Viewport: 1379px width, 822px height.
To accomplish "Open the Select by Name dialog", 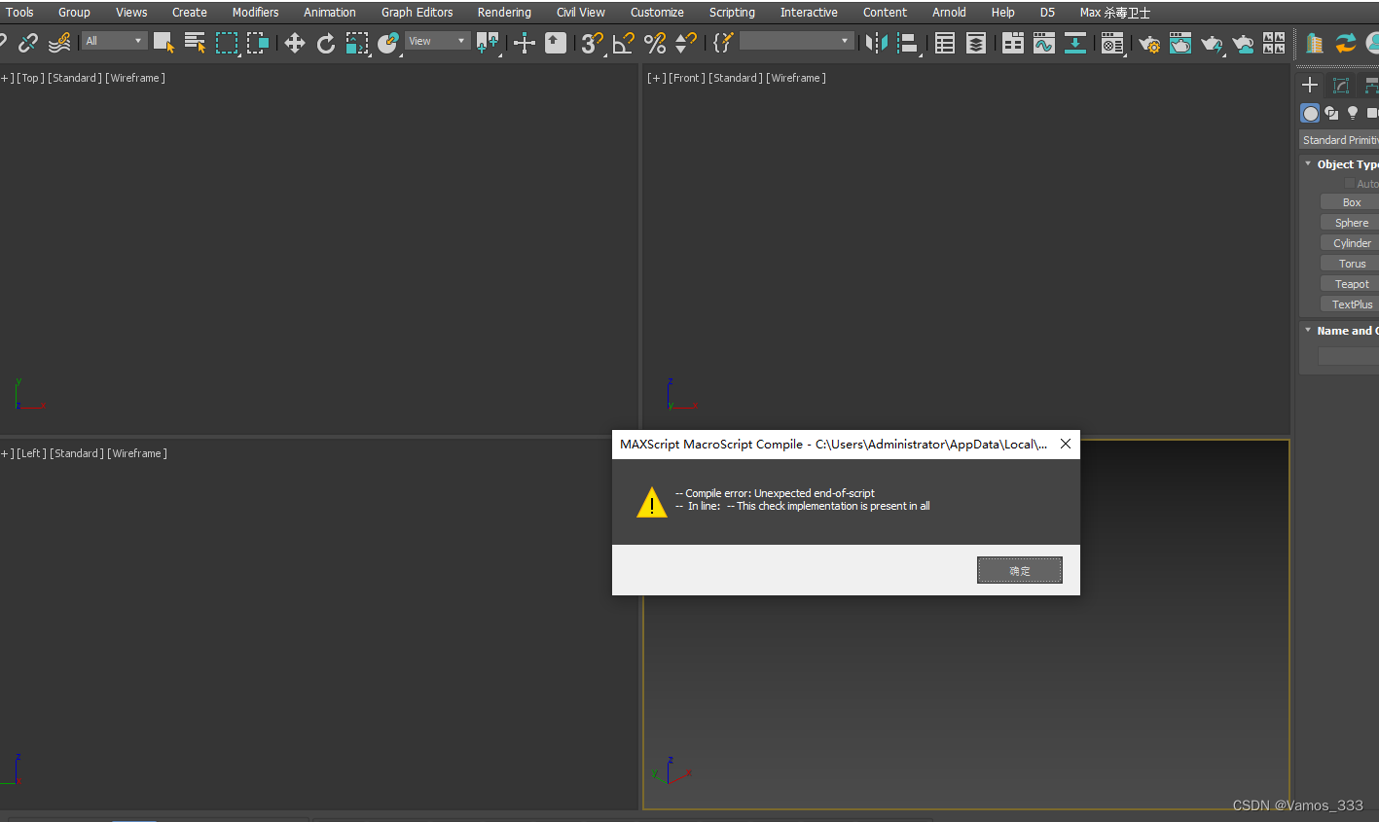I will point(193,43).
